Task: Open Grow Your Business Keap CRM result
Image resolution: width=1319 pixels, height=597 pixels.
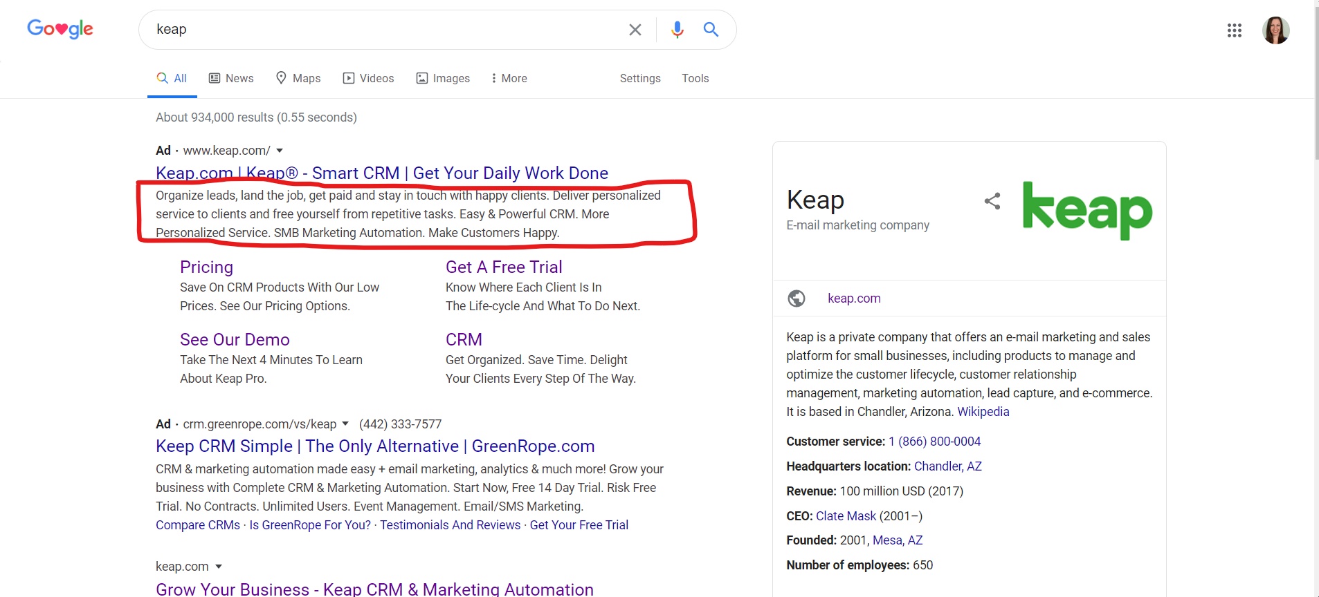Action: pos(374,589)
